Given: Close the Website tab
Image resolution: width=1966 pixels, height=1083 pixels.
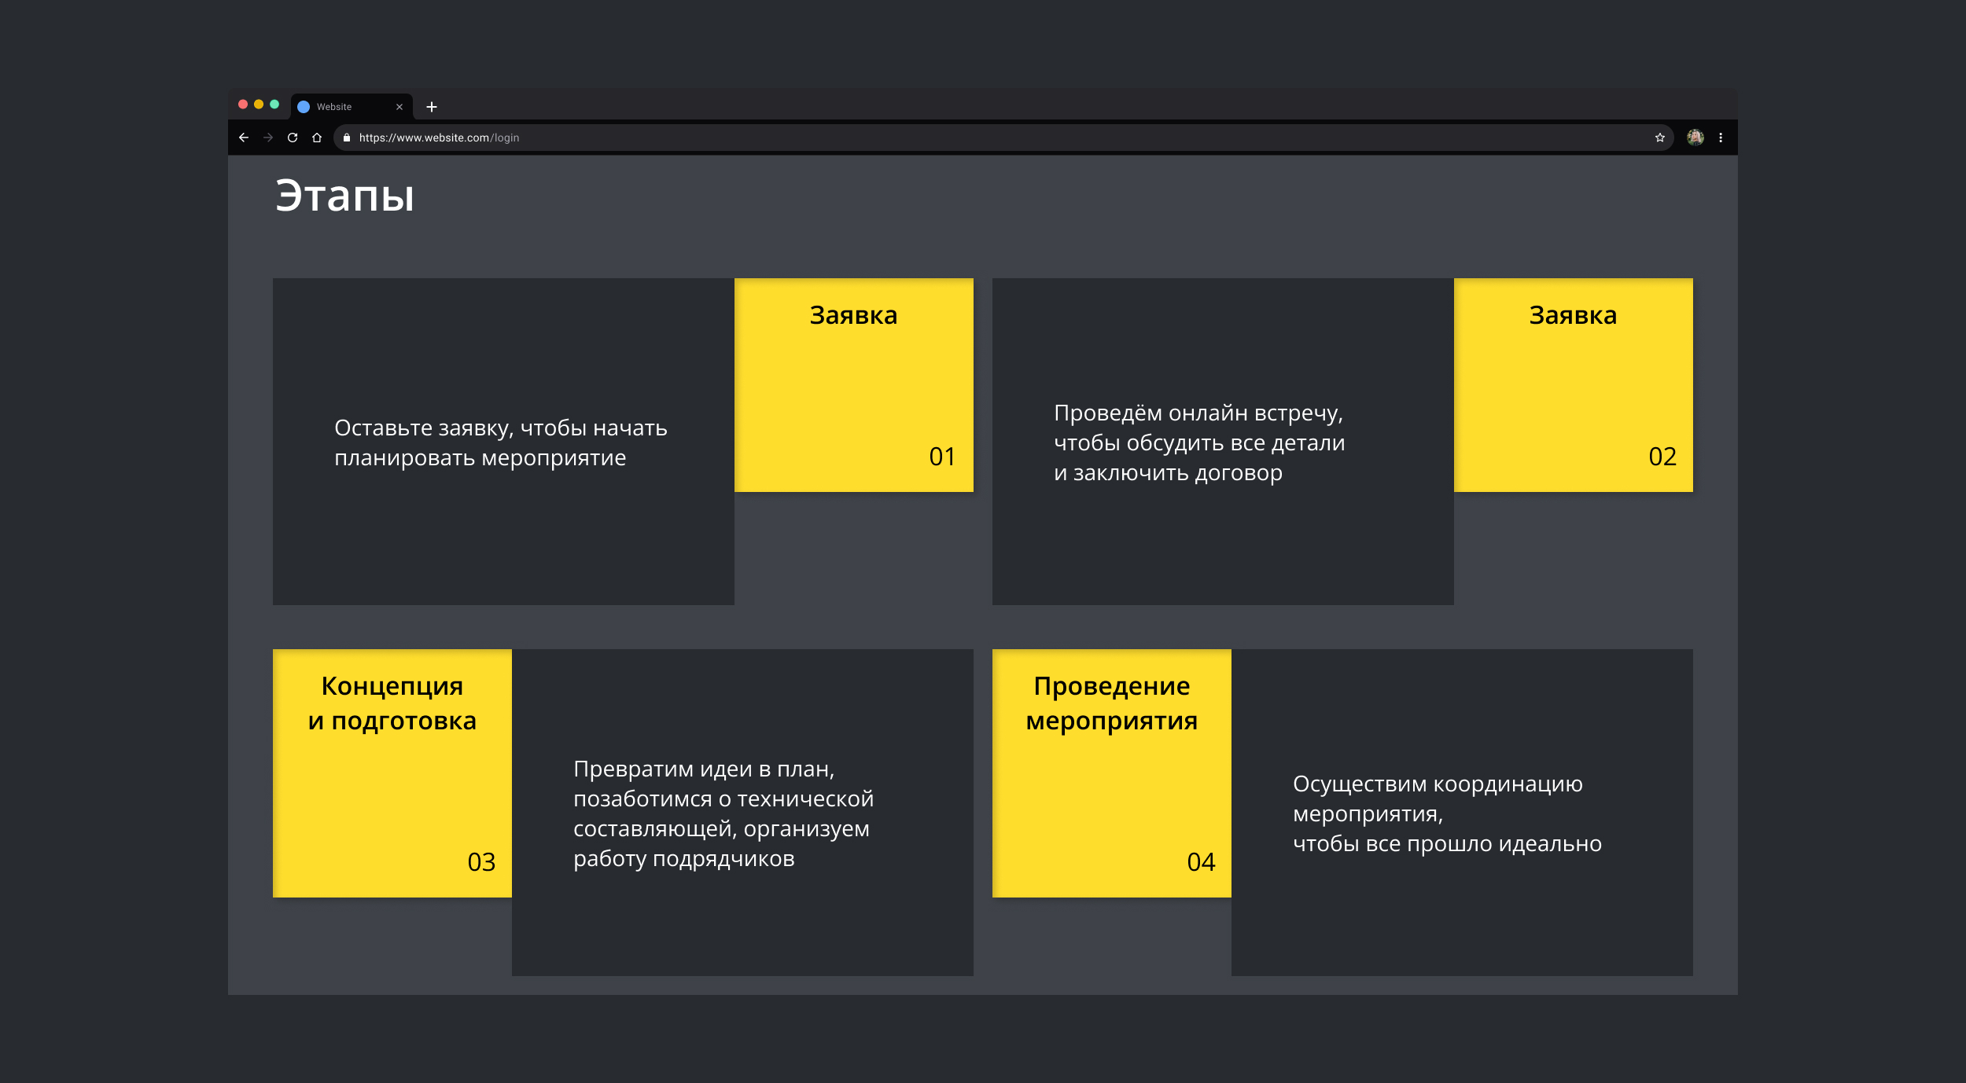Looking at the screenshot, I should [x=399, y=107].
